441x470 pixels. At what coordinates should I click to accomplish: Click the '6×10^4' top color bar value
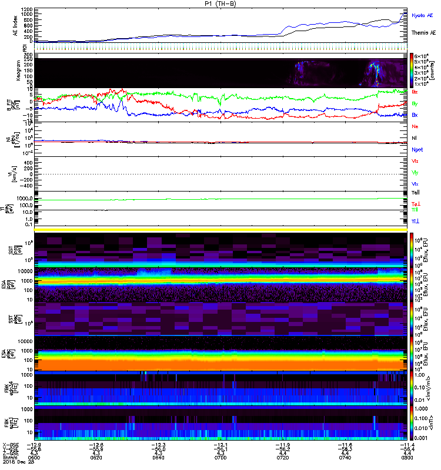[x=421, y=56]
